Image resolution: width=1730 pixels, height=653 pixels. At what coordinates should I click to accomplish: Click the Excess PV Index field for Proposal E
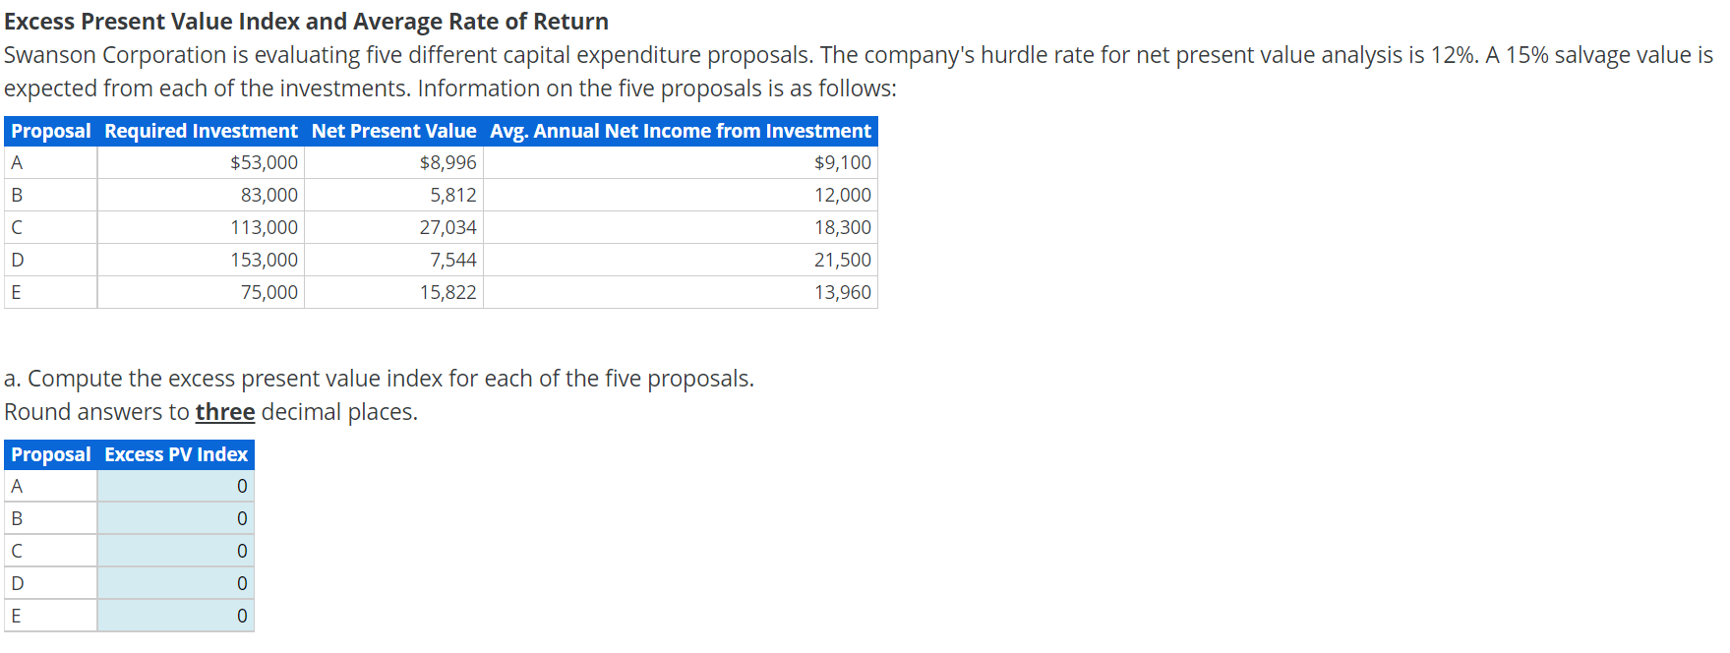point(175,615)
